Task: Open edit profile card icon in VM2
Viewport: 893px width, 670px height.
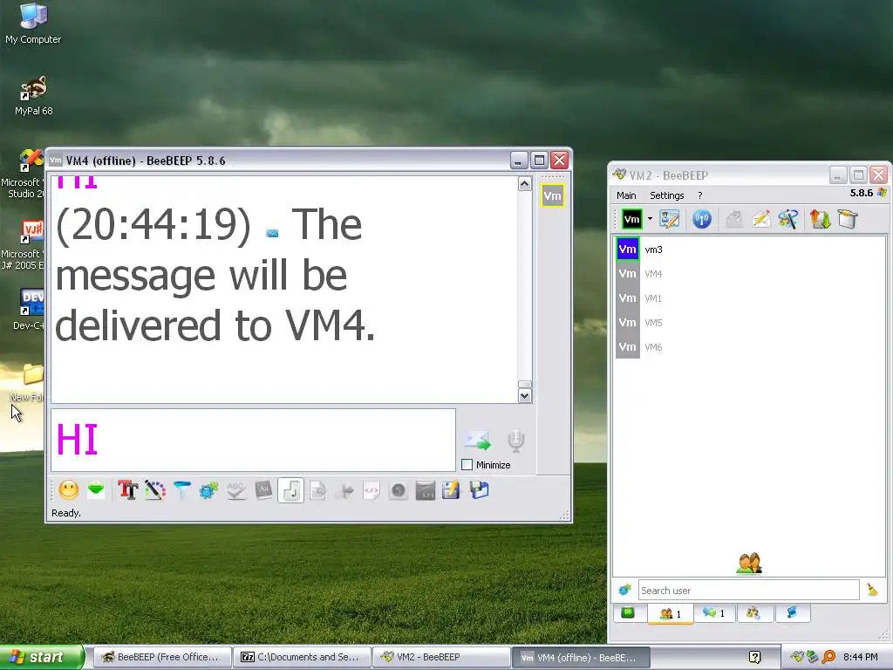Action: pos(669,219)
